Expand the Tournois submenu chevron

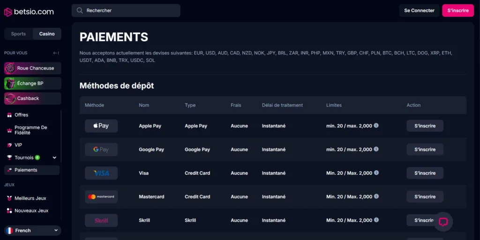[54, 158]
